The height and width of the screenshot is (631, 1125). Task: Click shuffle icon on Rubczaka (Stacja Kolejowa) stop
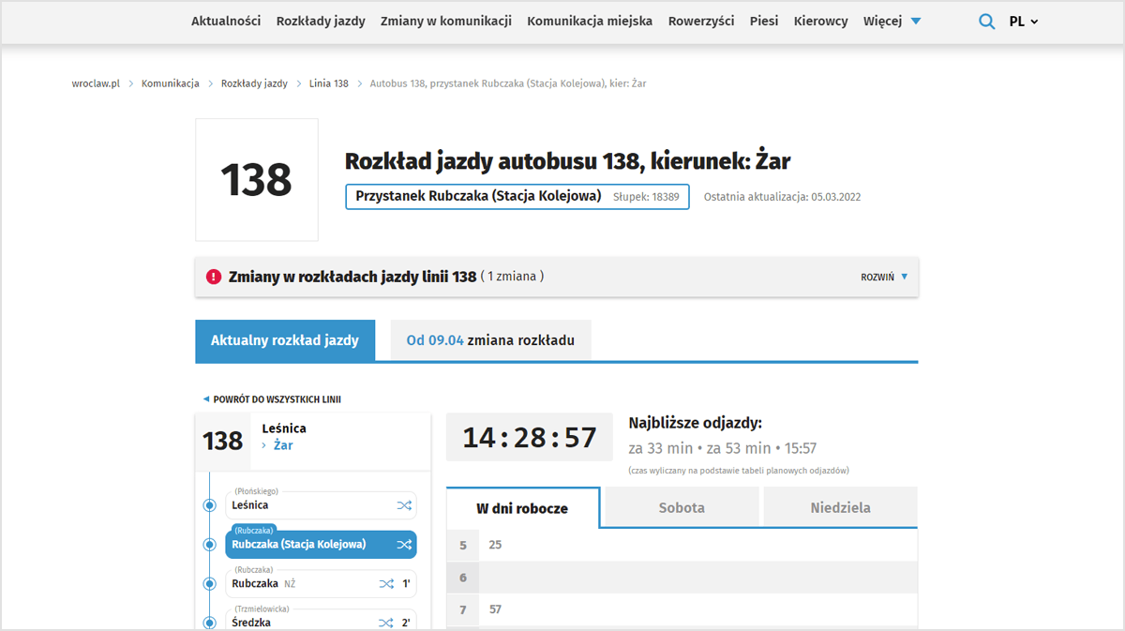(x=404, y=545)
